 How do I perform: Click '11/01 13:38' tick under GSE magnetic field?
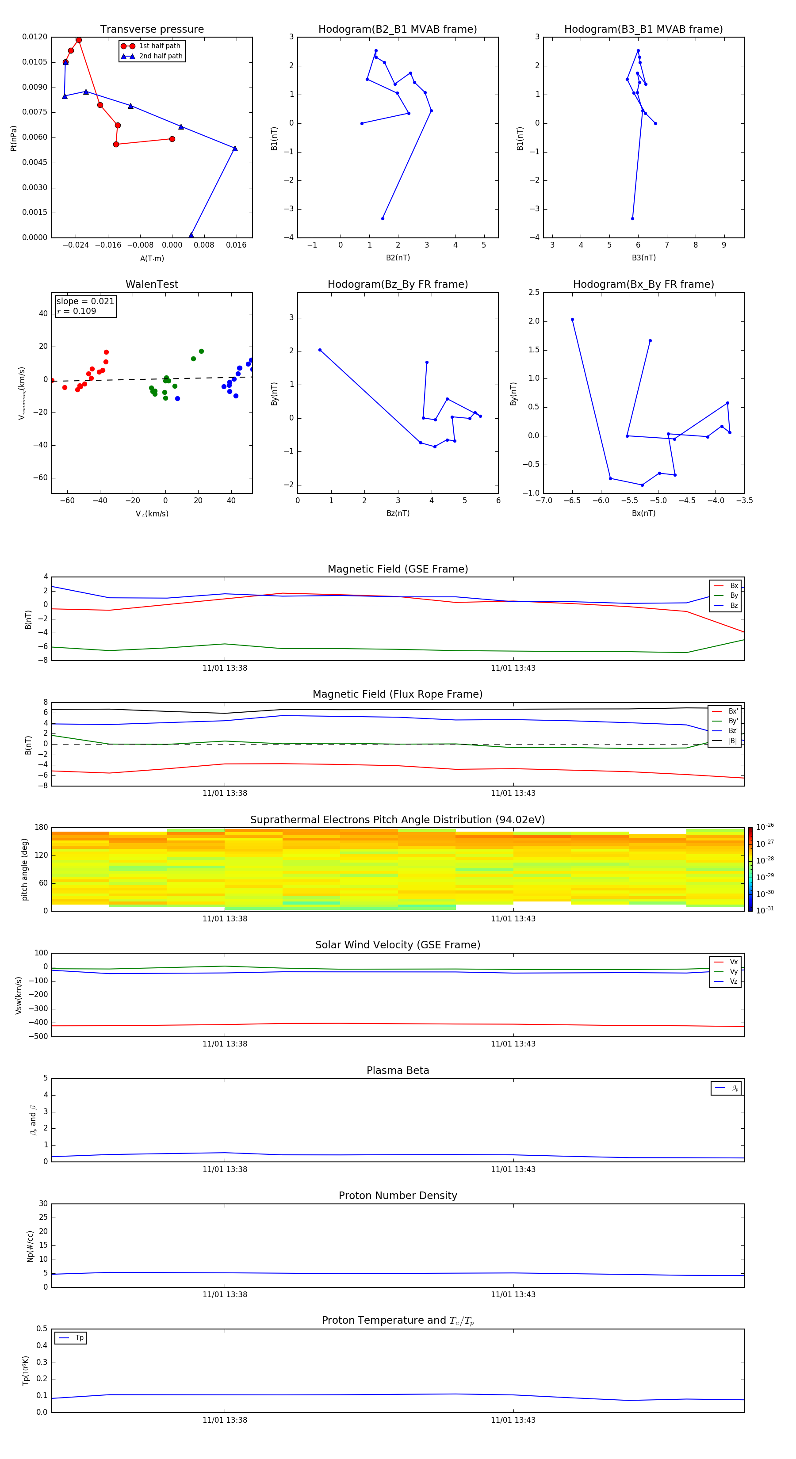point(225,668)
